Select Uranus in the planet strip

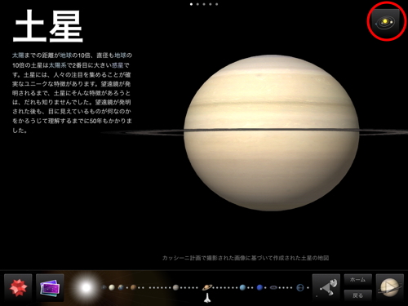point(242,287)
